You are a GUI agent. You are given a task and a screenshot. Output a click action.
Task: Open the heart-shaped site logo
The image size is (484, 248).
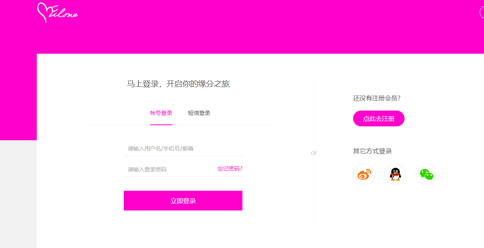coord(57,13)
